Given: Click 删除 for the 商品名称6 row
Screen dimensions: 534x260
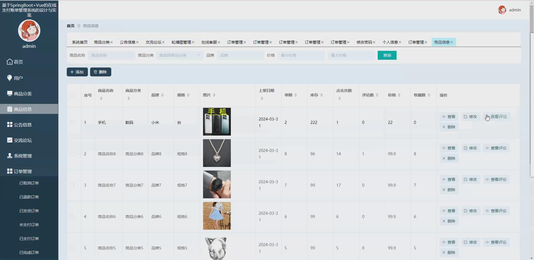Looking at the screenshot, I should tap(449, 221).
